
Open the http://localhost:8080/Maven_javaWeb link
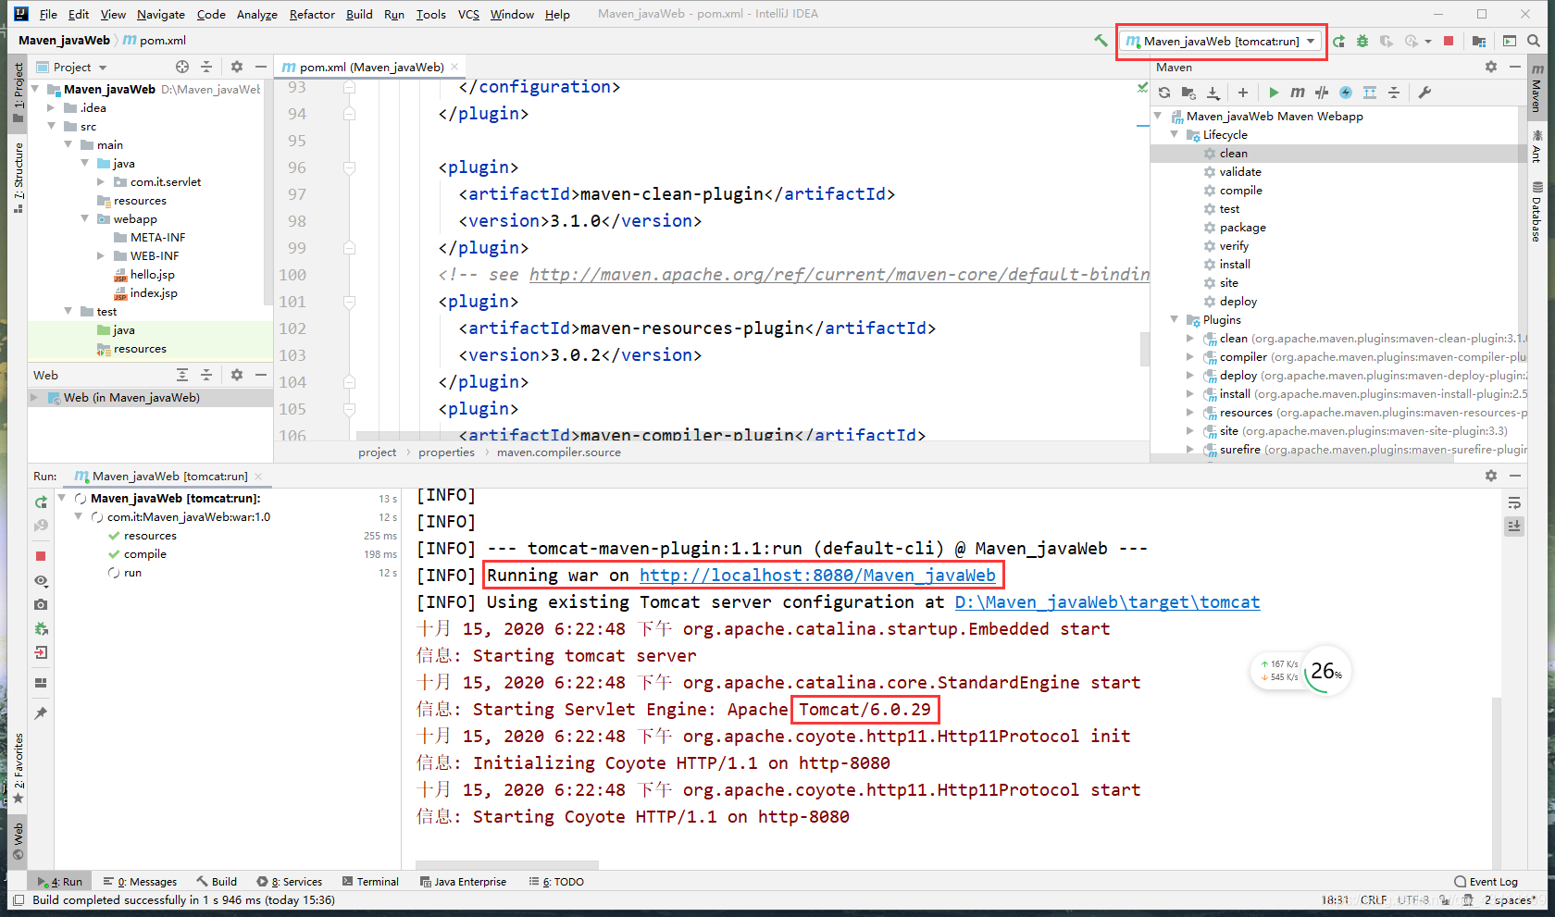click(817, 576)
